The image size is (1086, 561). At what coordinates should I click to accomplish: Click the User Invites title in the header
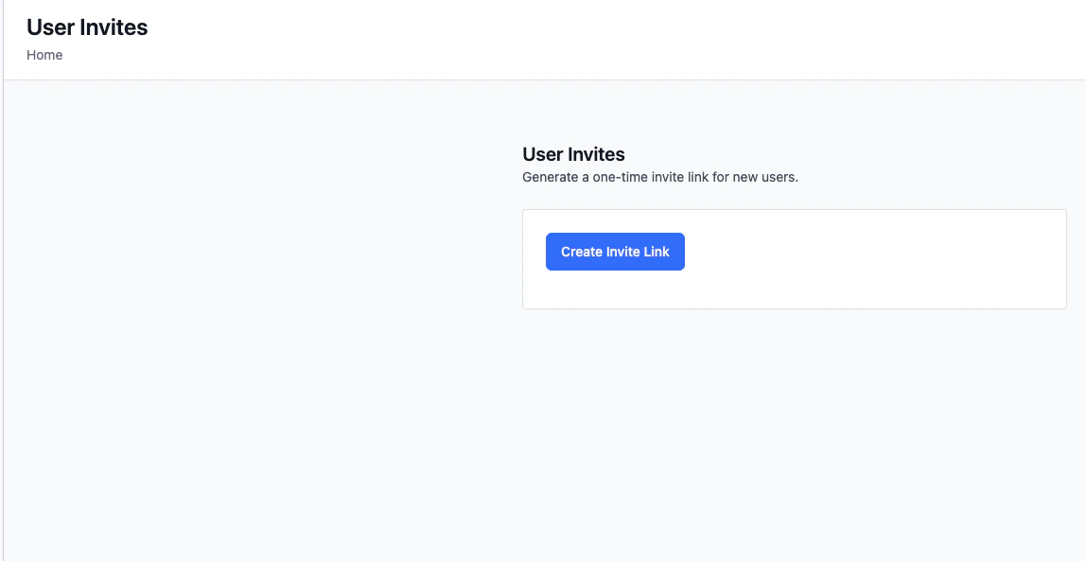[x=87, y=27]
